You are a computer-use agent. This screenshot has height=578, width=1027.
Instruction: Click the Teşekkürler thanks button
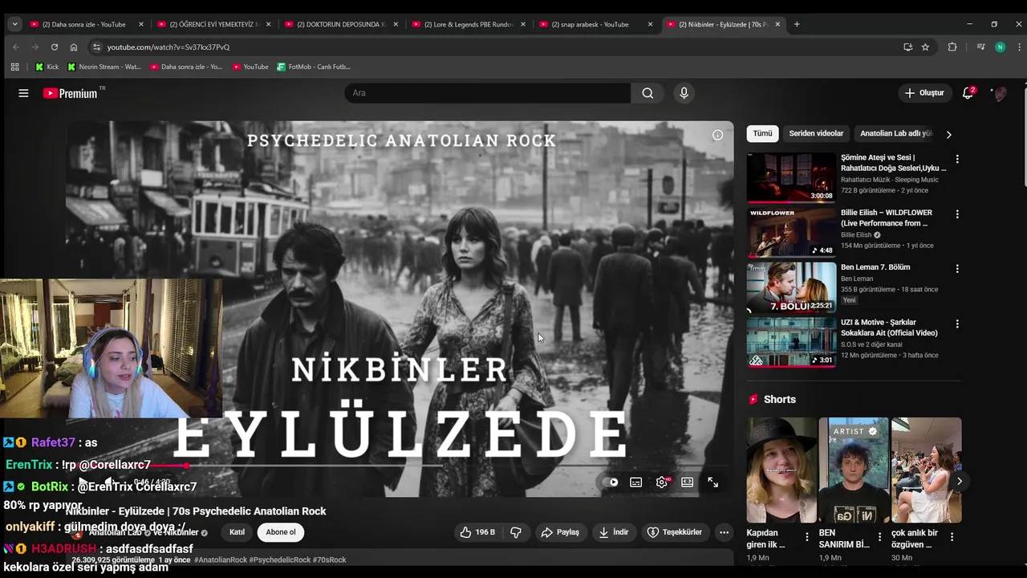pos(675,532)
